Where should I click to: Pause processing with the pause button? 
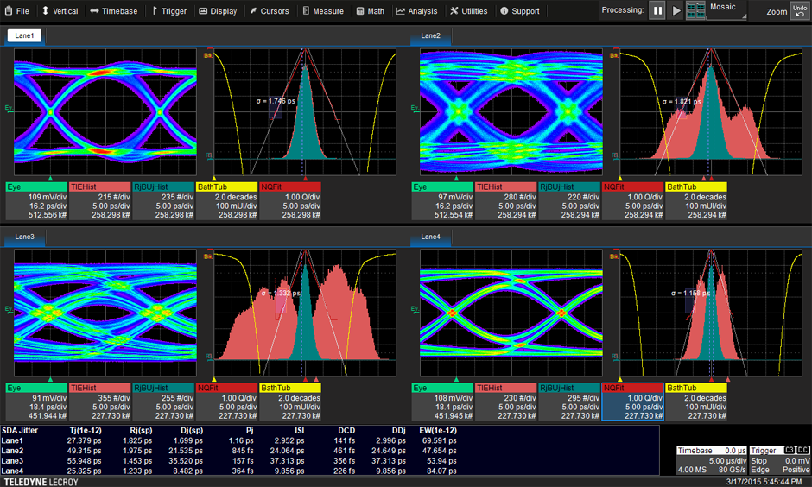click(658, 10)
